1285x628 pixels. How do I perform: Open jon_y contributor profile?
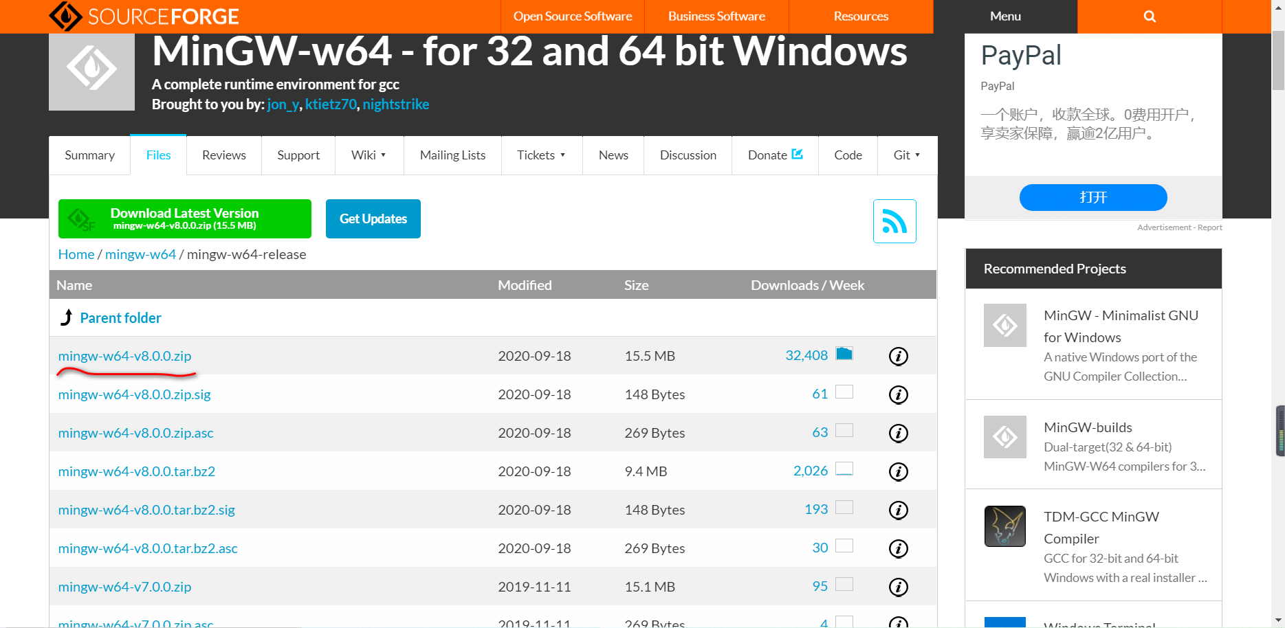coord(283,104)
